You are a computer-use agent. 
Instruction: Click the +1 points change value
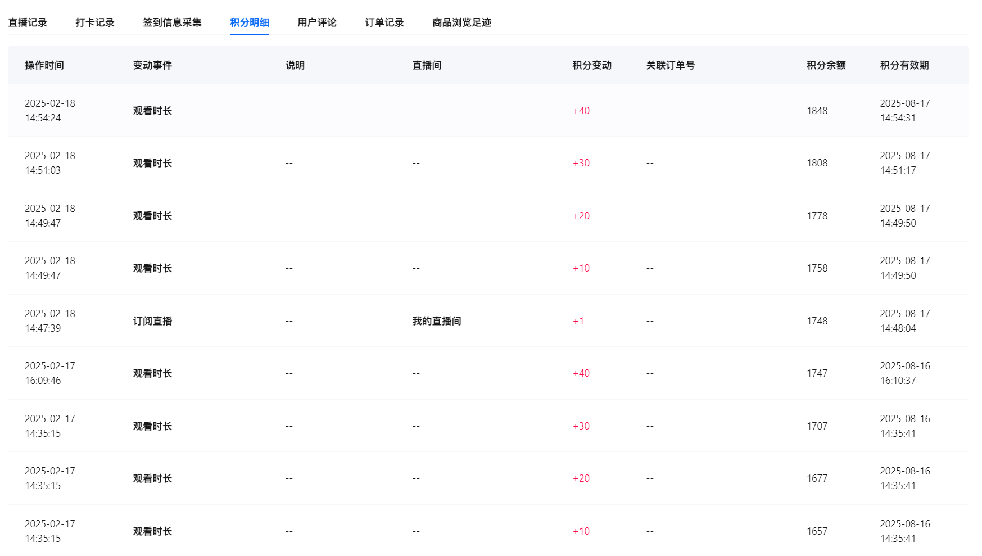pos(578,321)
